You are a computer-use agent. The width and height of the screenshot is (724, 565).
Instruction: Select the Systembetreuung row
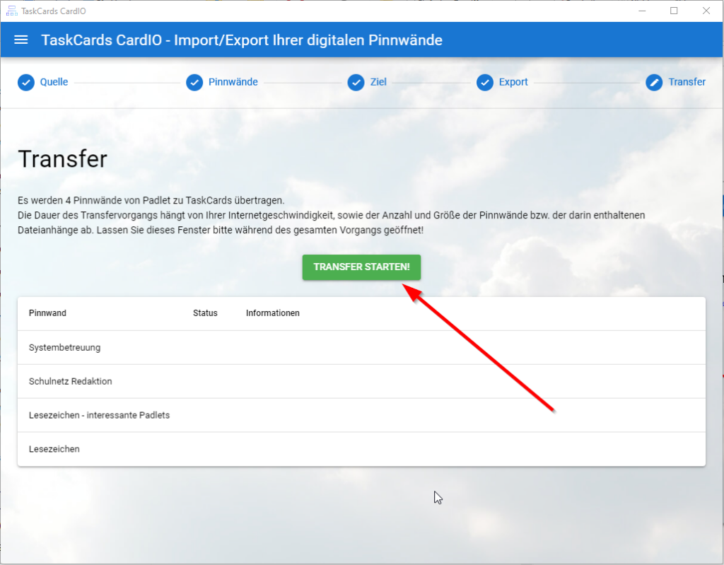click(x=361, y=347)
